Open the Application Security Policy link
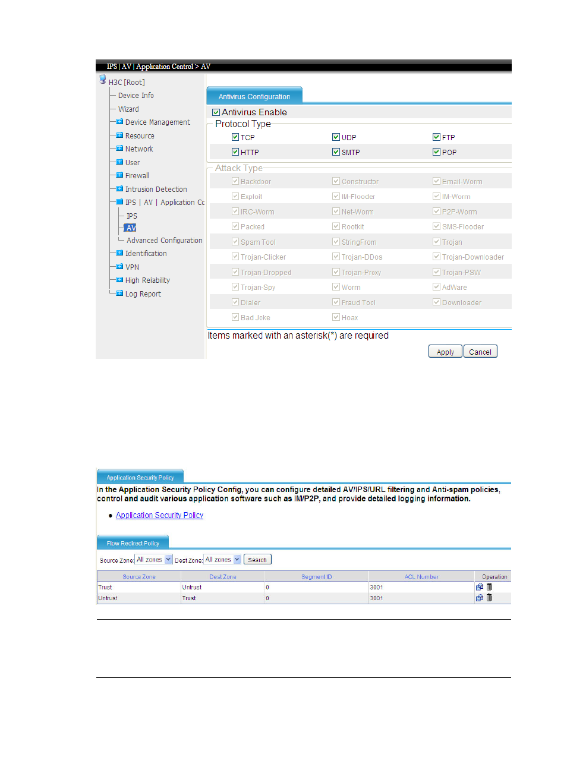 point(159,515)
